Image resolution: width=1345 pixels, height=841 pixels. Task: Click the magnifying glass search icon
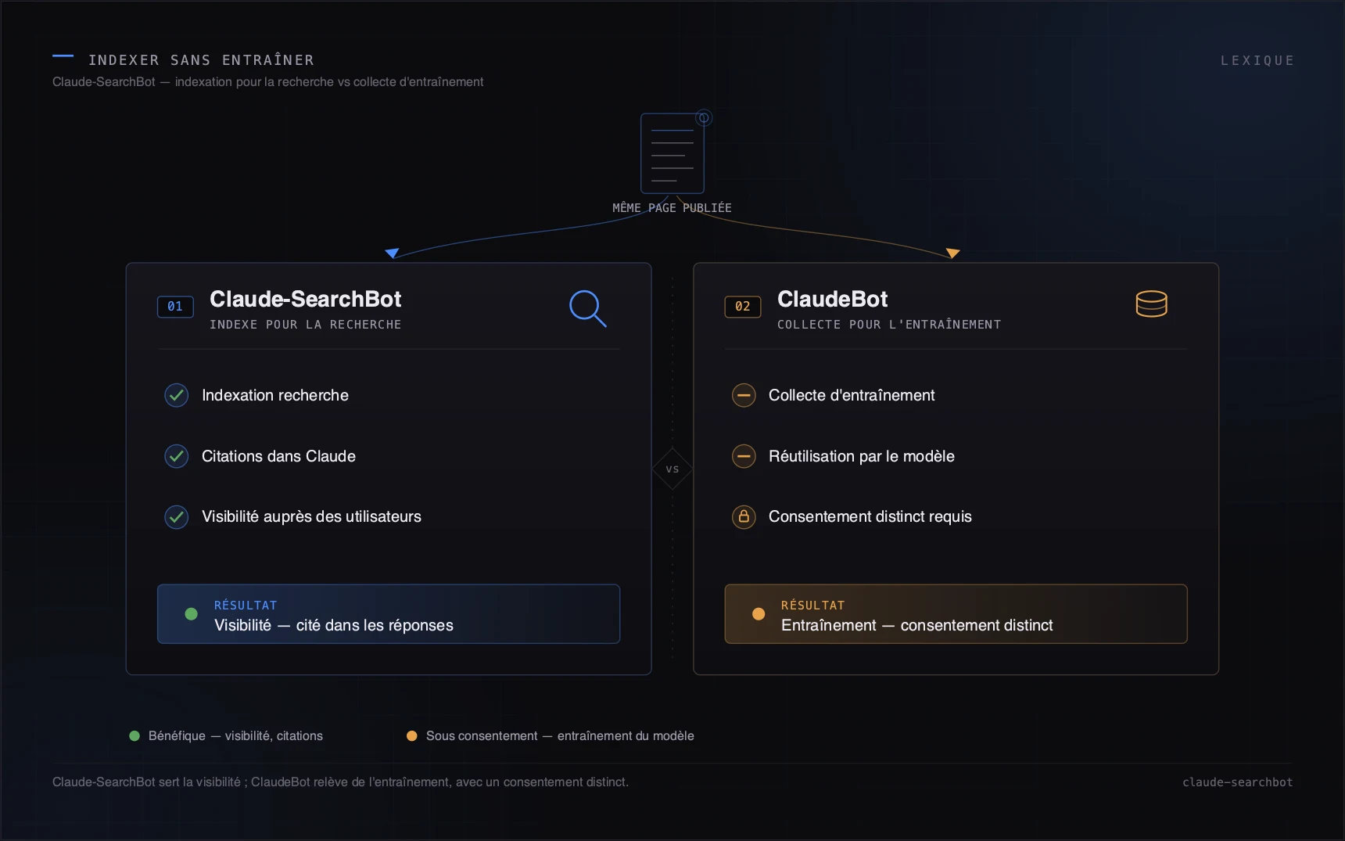(588, 308)
